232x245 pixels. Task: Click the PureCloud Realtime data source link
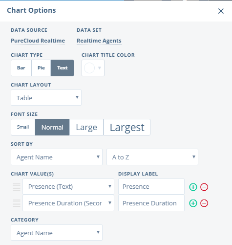coord(38,41)
